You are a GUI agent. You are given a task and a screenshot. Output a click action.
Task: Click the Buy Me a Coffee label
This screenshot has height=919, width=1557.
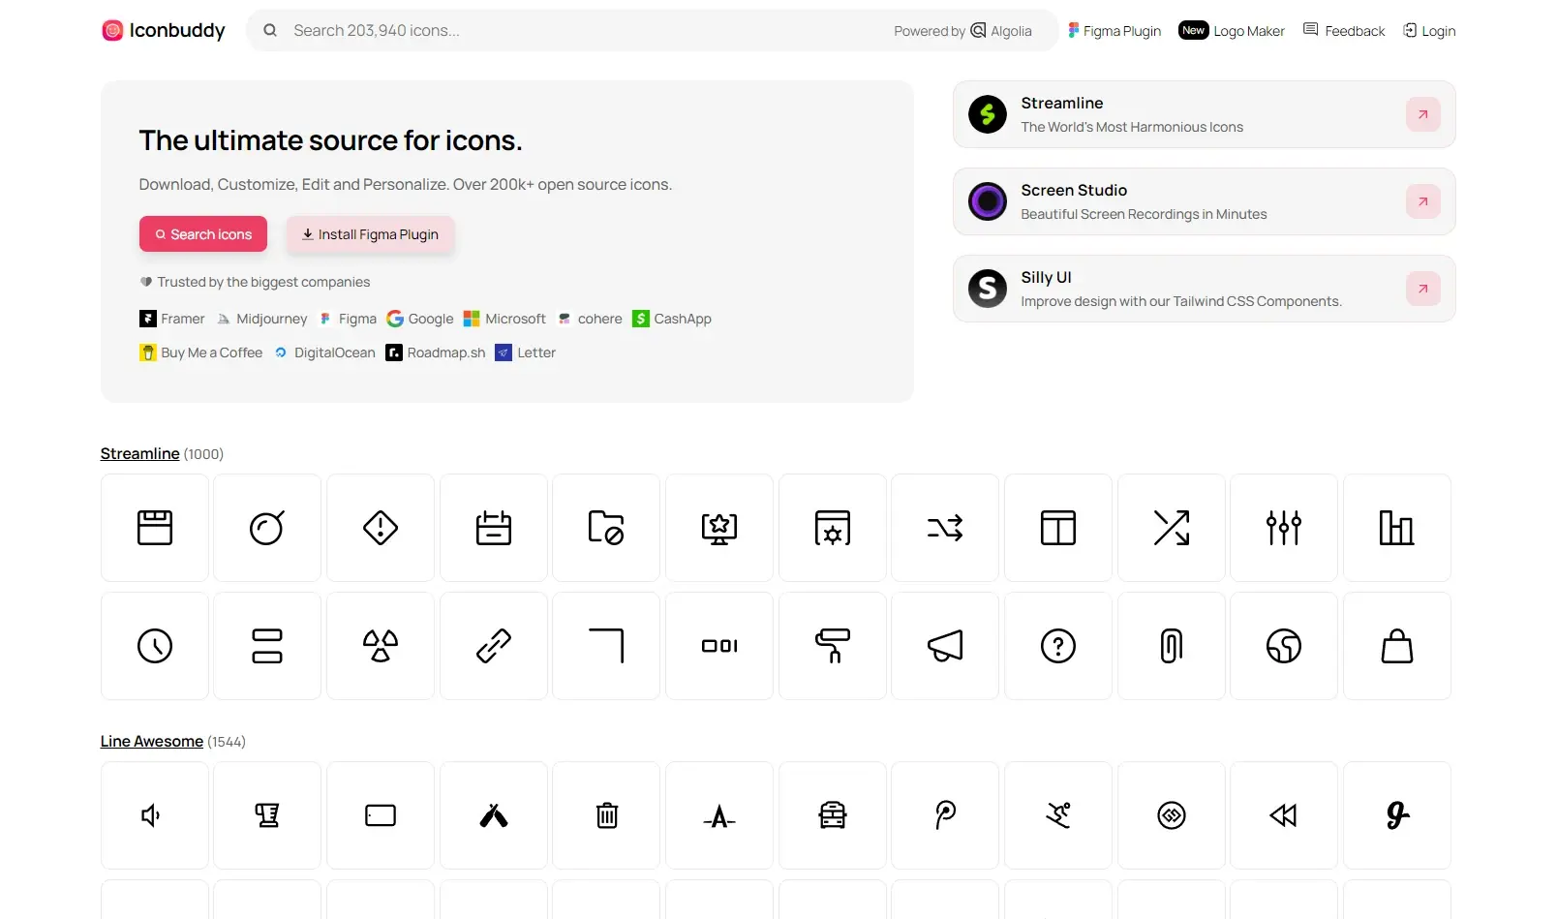click(201, 352)
